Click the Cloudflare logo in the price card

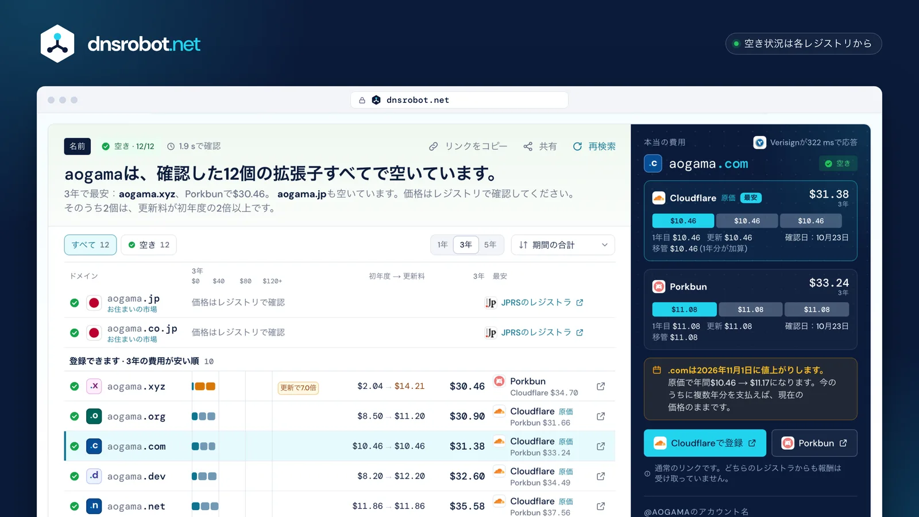[x=659, y=198]
